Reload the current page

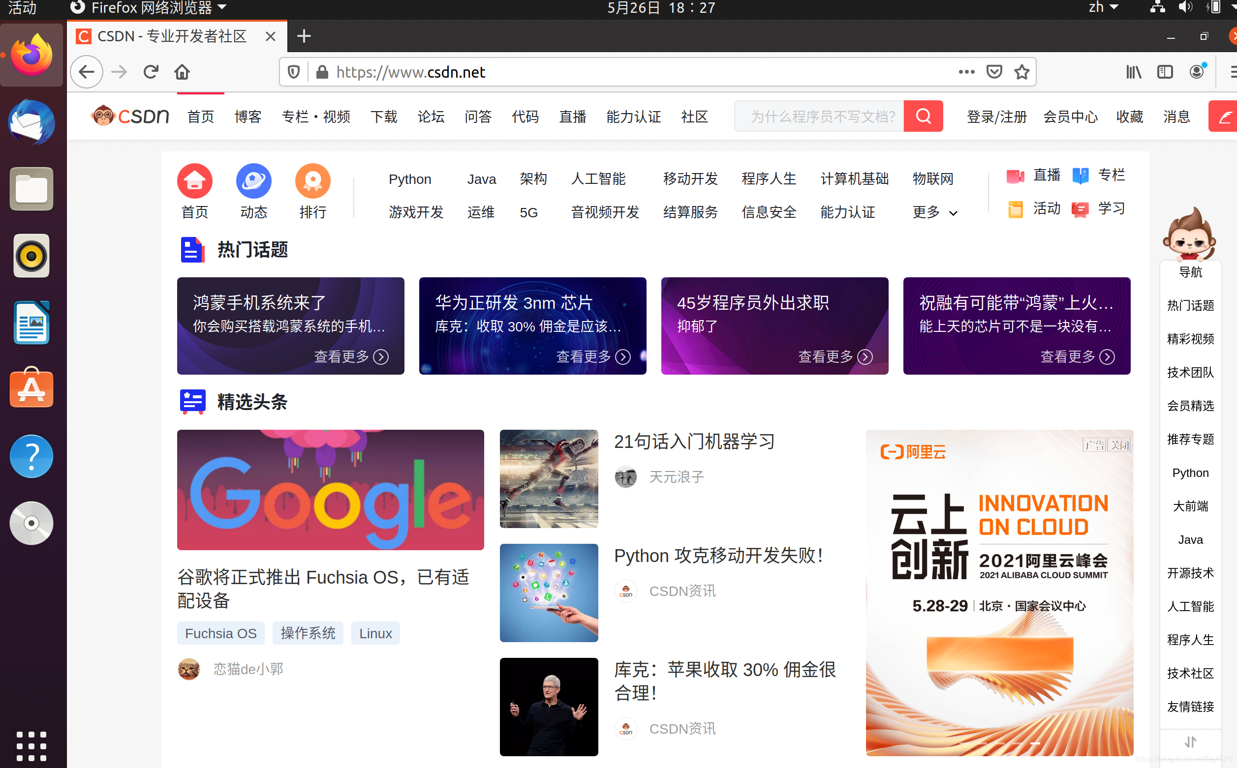point(151,72)
